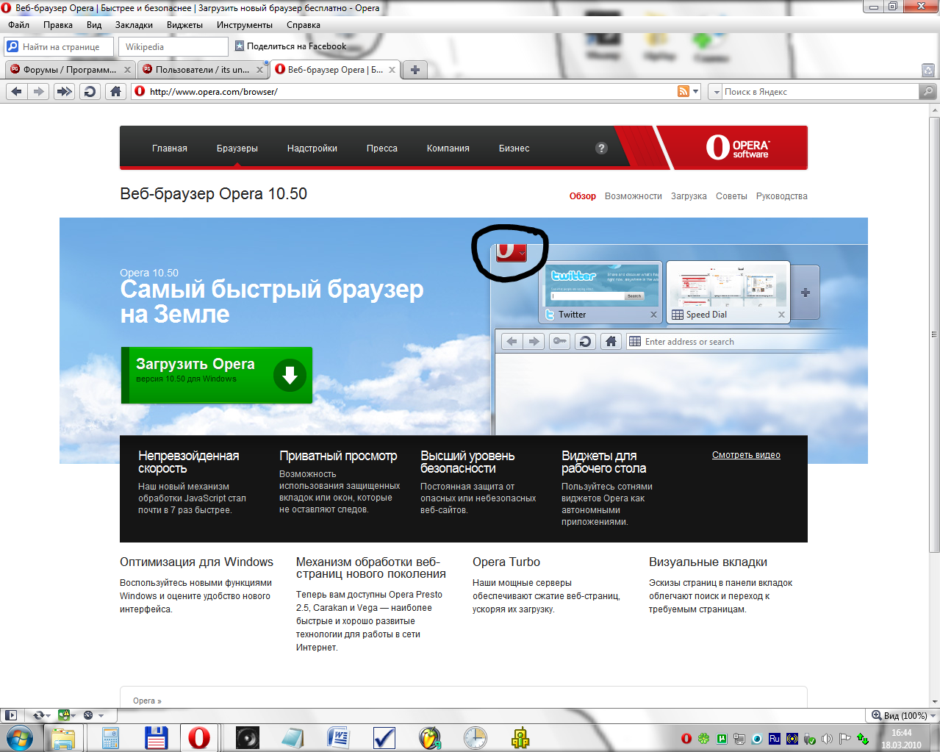Close the Форумы / Программ tab
Screen dimensions: 940x752
pyautogui.click(x=127, y=70)
